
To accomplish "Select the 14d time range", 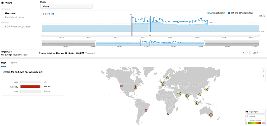I will click(52, 14).
